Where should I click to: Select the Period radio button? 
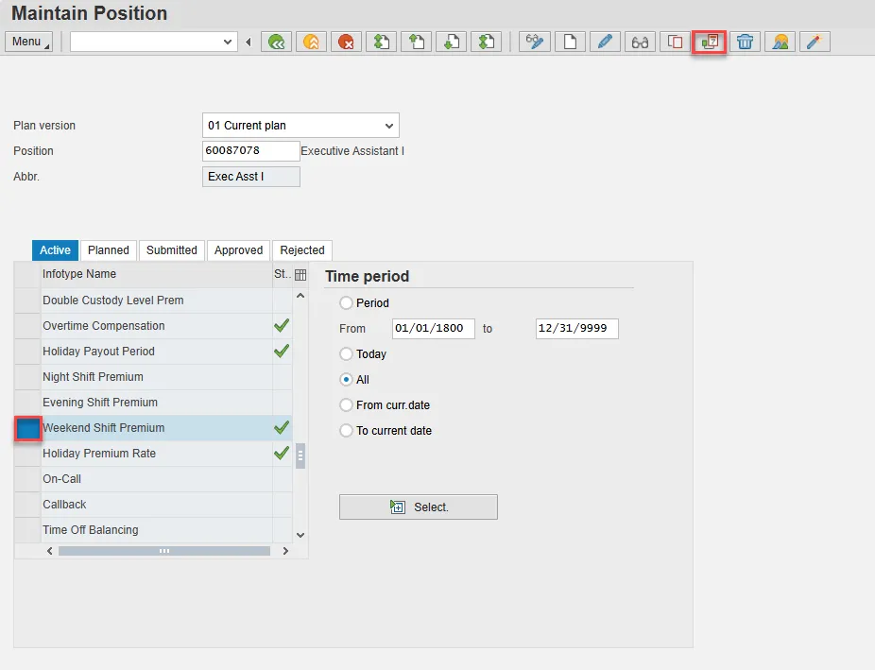click(x=347, y=303)
